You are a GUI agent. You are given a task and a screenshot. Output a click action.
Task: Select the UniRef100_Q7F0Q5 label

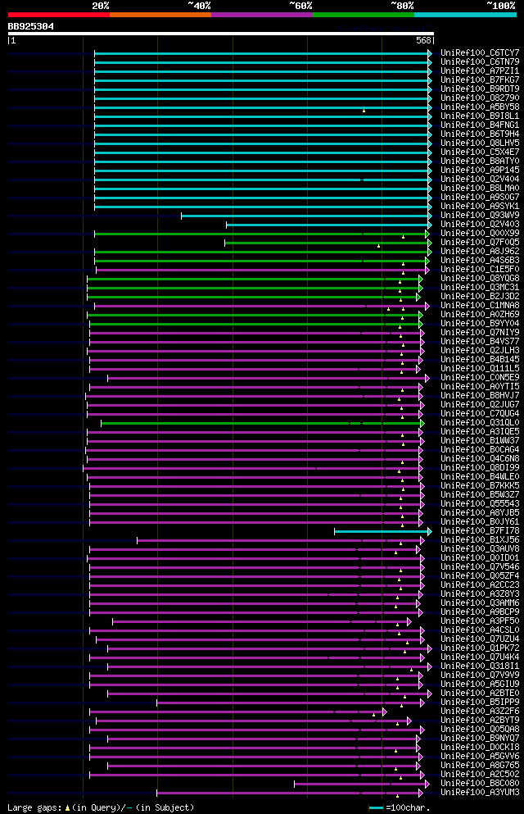[480, 243]
